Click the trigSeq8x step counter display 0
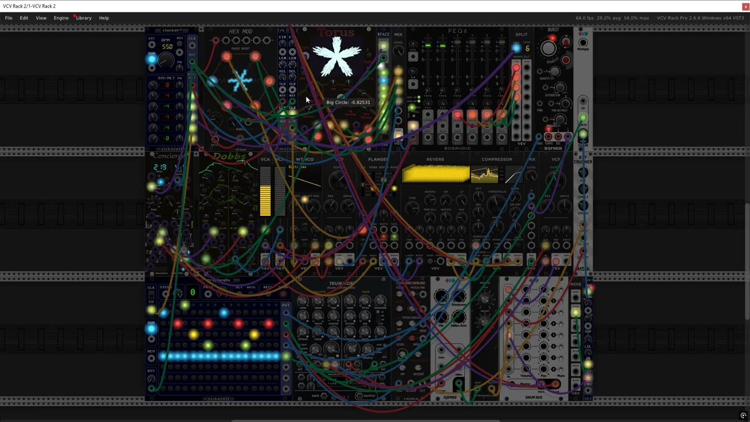This screenshot has width=750, height=422. [192, 292]
